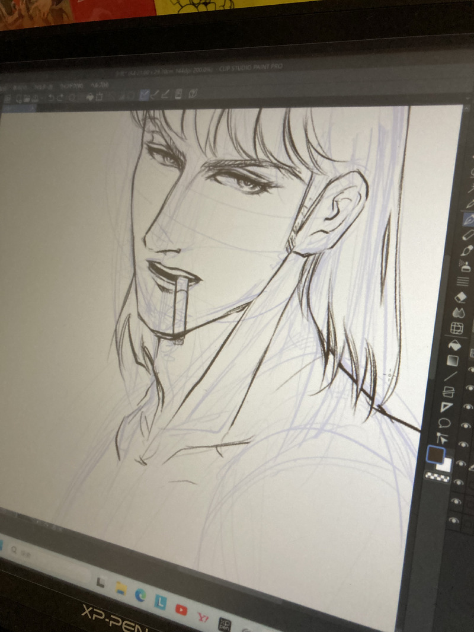Toggle the Snap to Special Ruler icon
The height and width of the screenshot is (632, 474).
click(x=155, y=95)
